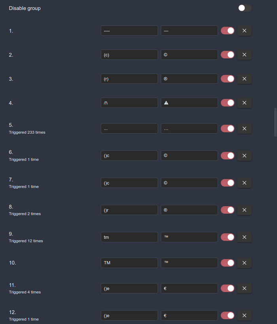Viewport: 277px width, 324px height.
Task: Click rule 11 replacement field with euro sign
Action: pos(189,288)
